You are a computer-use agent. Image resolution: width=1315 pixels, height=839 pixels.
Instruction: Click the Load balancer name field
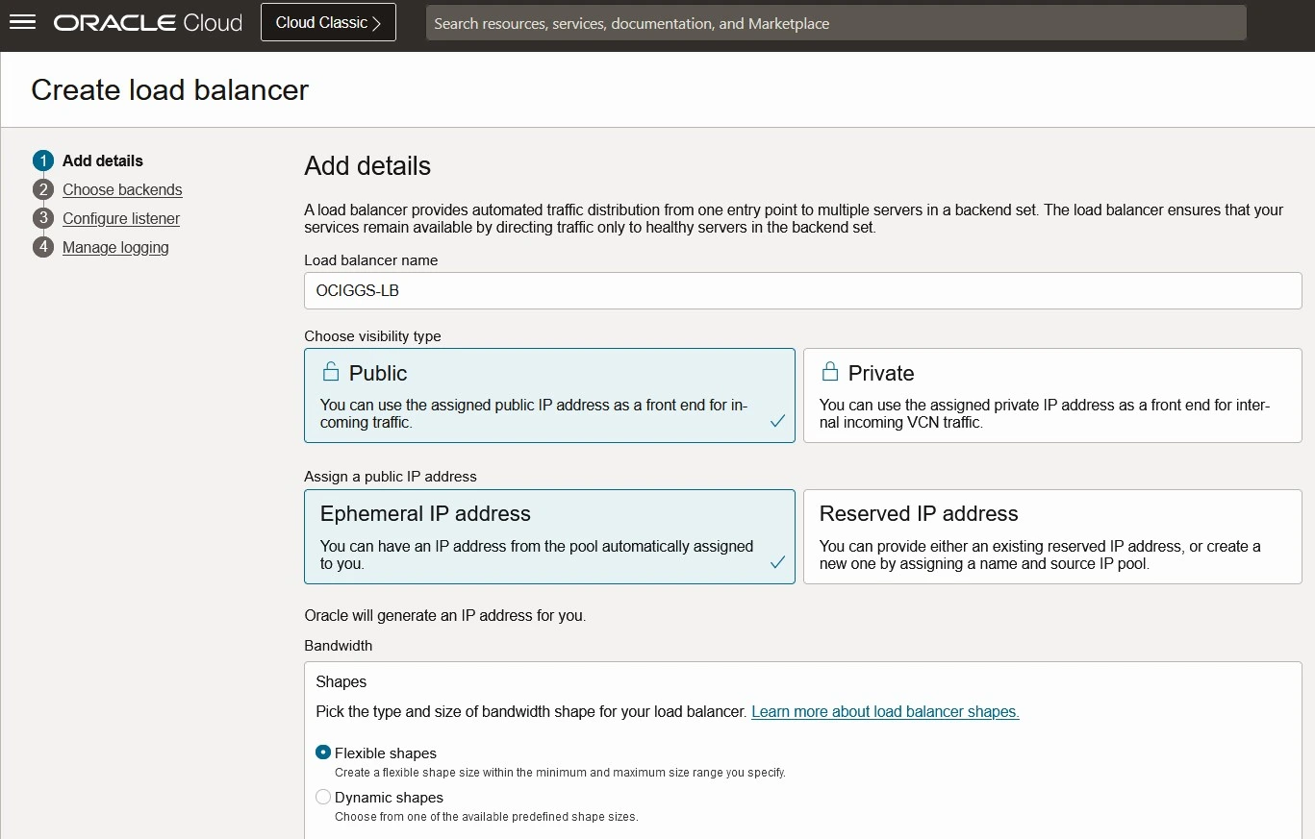coord(802,290)
